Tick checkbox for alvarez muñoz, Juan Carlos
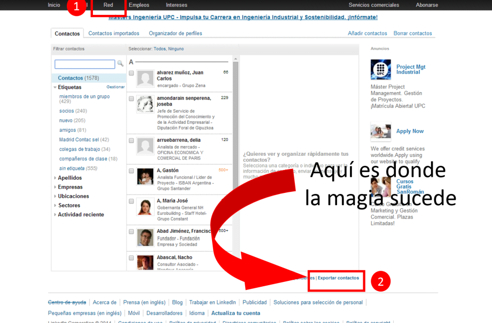The width and height of the screenshot is (492, 323). (131, 73)
